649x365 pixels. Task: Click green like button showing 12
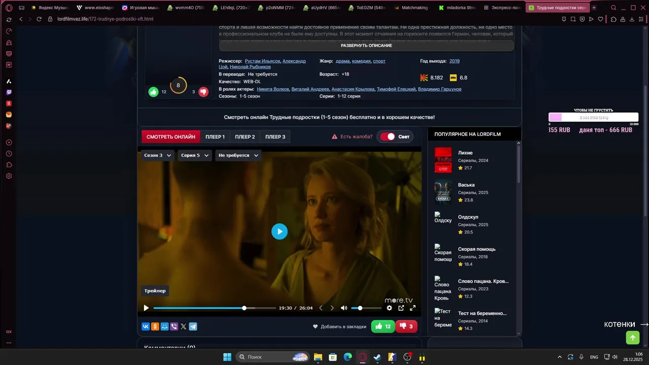coord(383,326)
